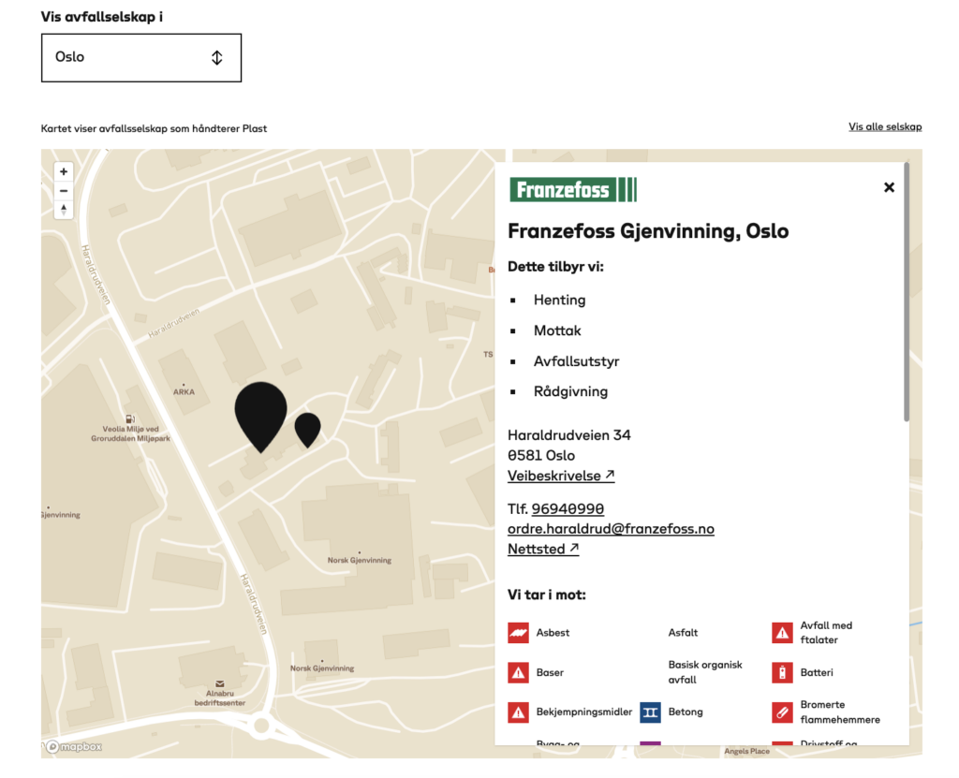Screen dimensions: 959x778
Task: Open the Nettsted website link
Action: pyautogui.click(x=543, y=549)
